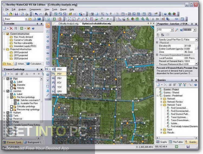Switch to the FlexTables tab
This screenshot has height=154, width=203.
point(176,142)
